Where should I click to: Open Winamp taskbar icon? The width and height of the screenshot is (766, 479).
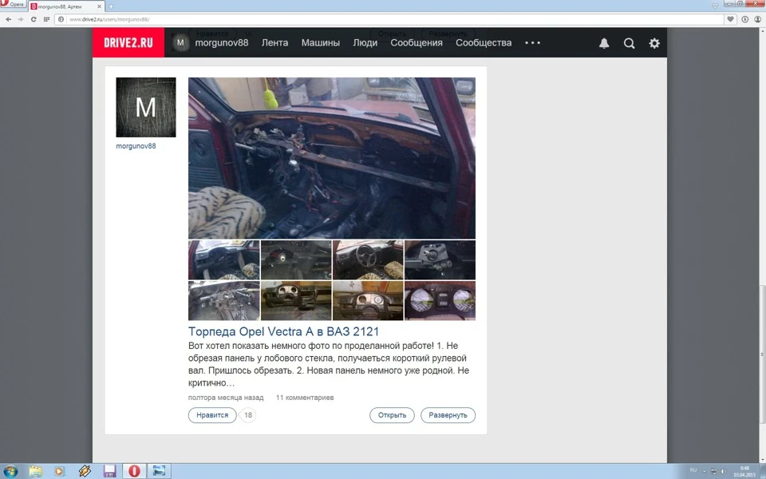[85, 471]
